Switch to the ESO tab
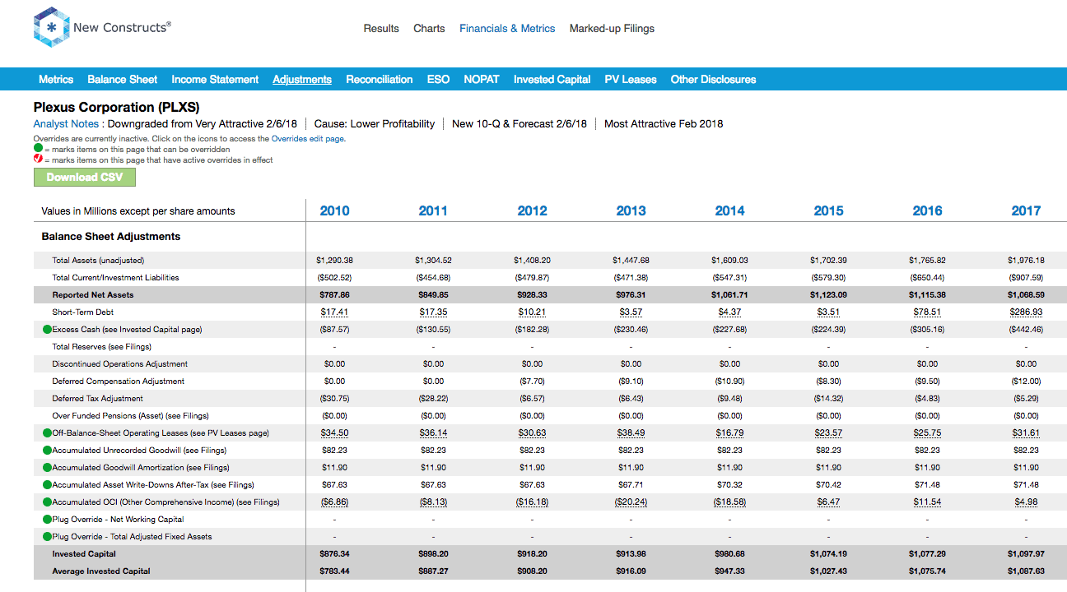Viewport: 1067px width, 592px height. (x=438, y=80)
